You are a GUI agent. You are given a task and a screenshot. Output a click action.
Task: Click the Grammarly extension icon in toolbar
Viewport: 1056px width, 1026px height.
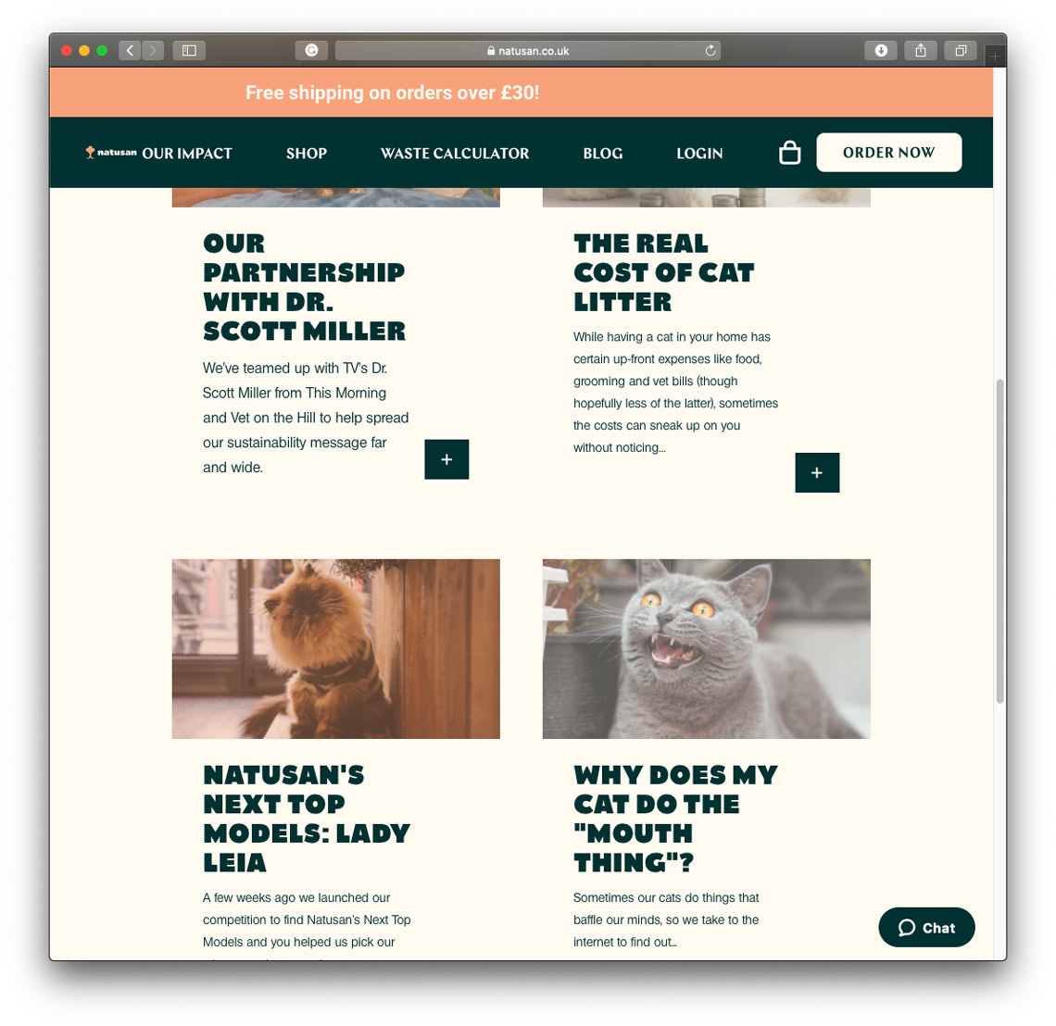[311, 51]
